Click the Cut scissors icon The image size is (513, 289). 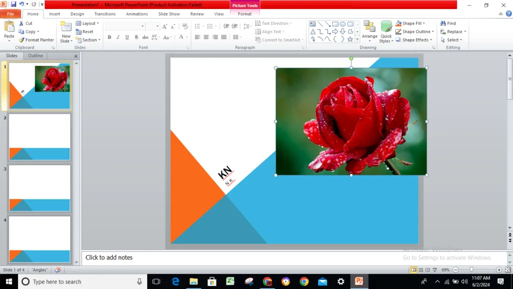[x=22, y=24]
